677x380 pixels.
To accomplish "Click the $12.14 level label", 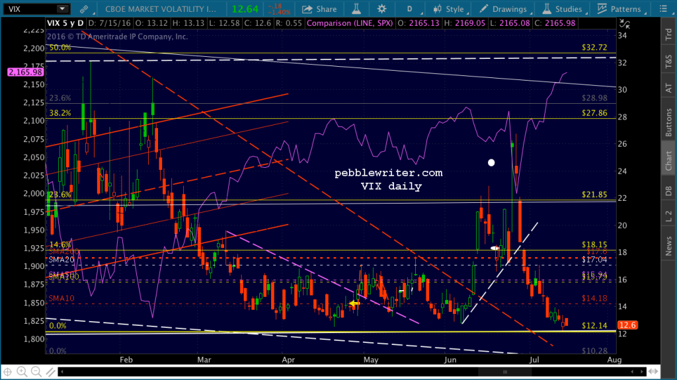I will click(594, 326).
